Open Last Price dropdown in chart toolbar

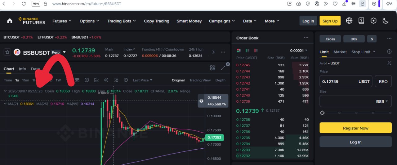pyautogui.click(x=142, y=80)
